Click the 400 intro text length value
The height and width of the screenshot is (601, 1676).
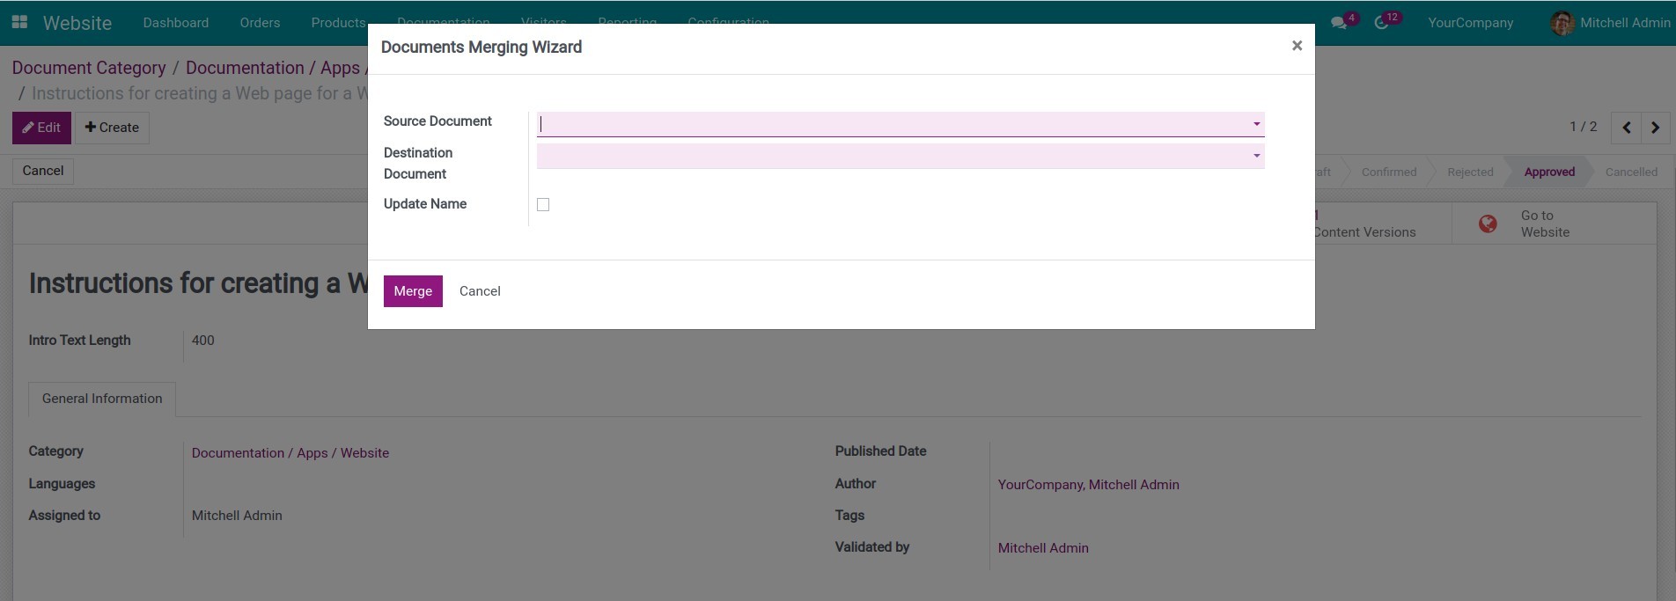[202, 341]
